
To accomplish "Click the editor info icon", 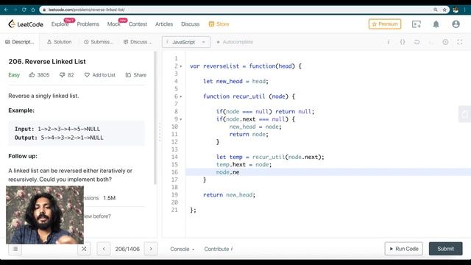I will tap(389, 42).
